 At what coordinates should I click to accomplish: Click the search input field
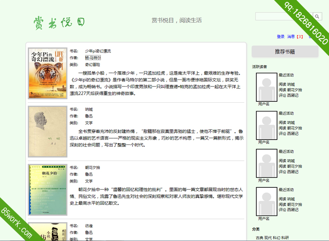284,16
